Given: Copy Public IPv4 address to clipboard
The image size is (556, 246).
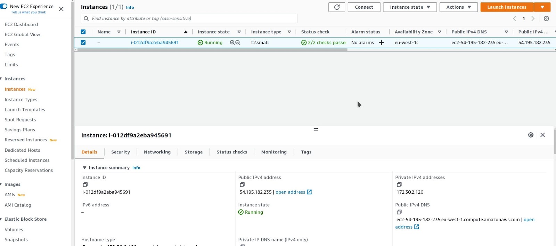Looking at the screenshot, I should (x=242, y=185).
